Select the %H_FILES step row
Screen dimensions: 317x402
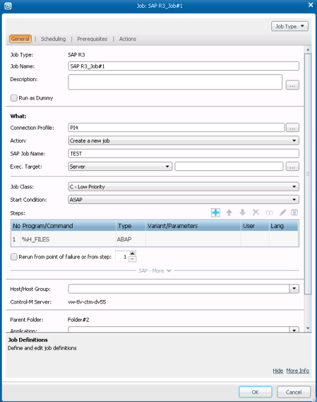pyautogui.click(x=155, y=239)
